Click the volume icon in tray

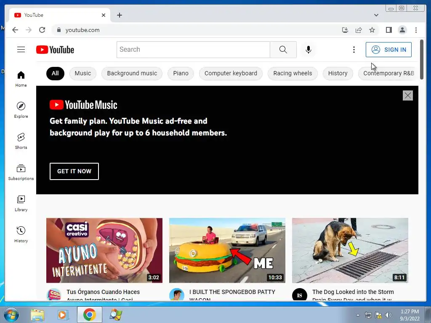pyautogui.click(x=388, y=315)
